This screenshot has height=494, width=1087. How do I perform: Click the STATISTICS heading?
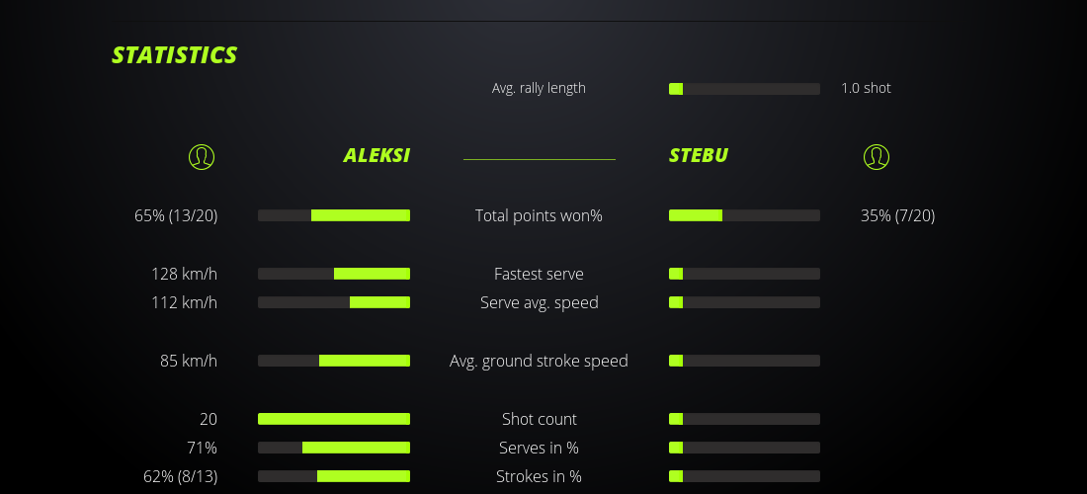coord(175,55)
